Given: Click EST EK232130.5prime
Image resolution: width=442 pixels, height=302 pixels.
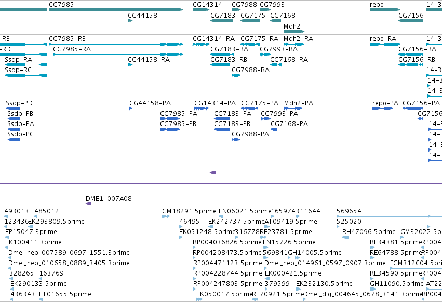Looking at the screenshot, I should pyautogui.click(x=298, y=289).
